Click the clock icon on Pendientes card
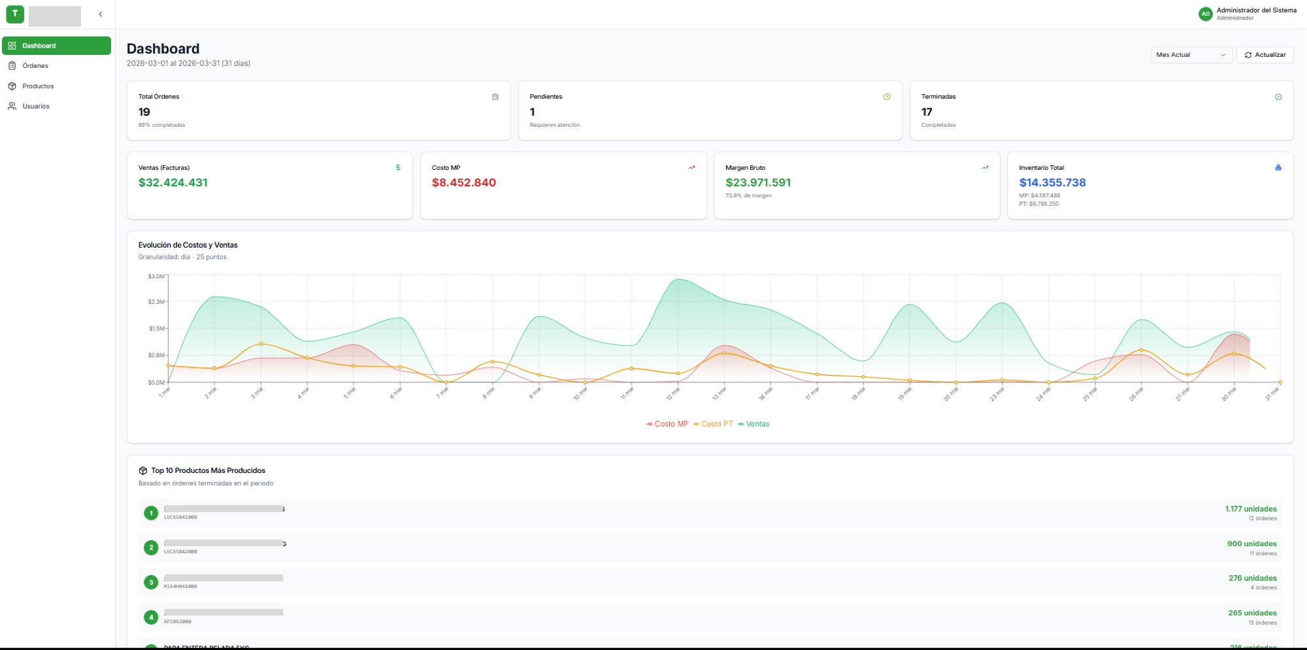 point(887,96)
